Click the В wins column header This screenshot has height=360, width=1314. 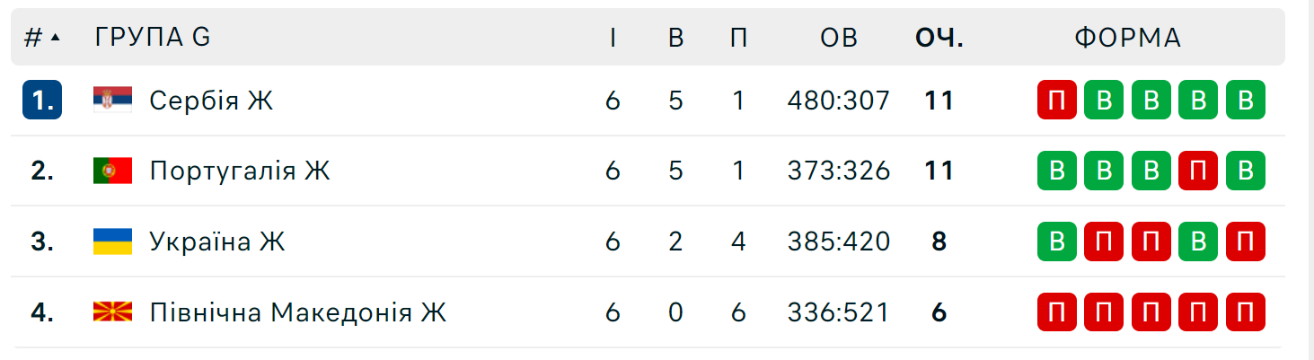[x=676, y=38]
